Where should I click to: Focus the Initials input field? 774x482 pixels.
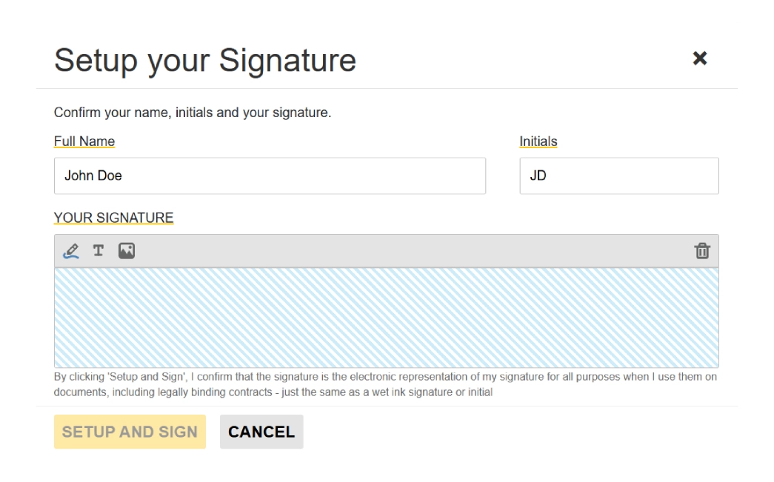pyautogui.click(x=618, y=176)
